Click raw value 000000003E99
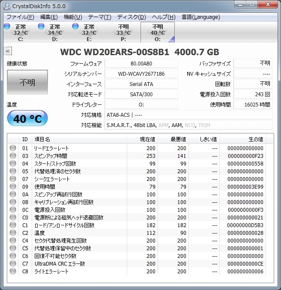Image resolution: width=281 pixels, height=290 pixels. [245, 187]
